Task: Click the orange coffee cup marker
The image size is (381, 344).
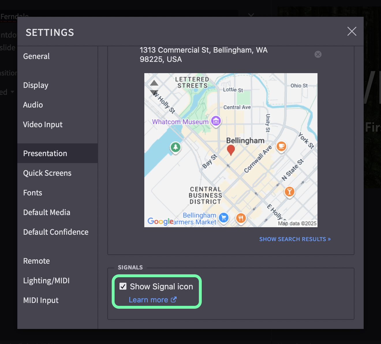Action: pos(281,146)
